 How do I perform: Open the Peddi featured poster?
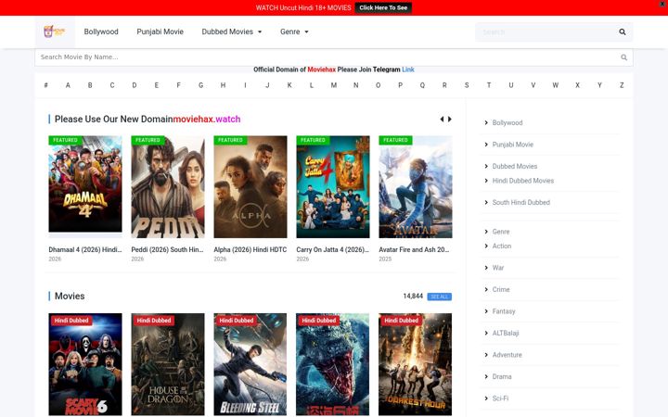[x=168, y=186]
